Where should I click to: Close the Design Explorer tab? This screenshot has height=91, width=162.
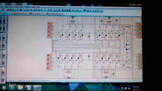coord(62,14)
